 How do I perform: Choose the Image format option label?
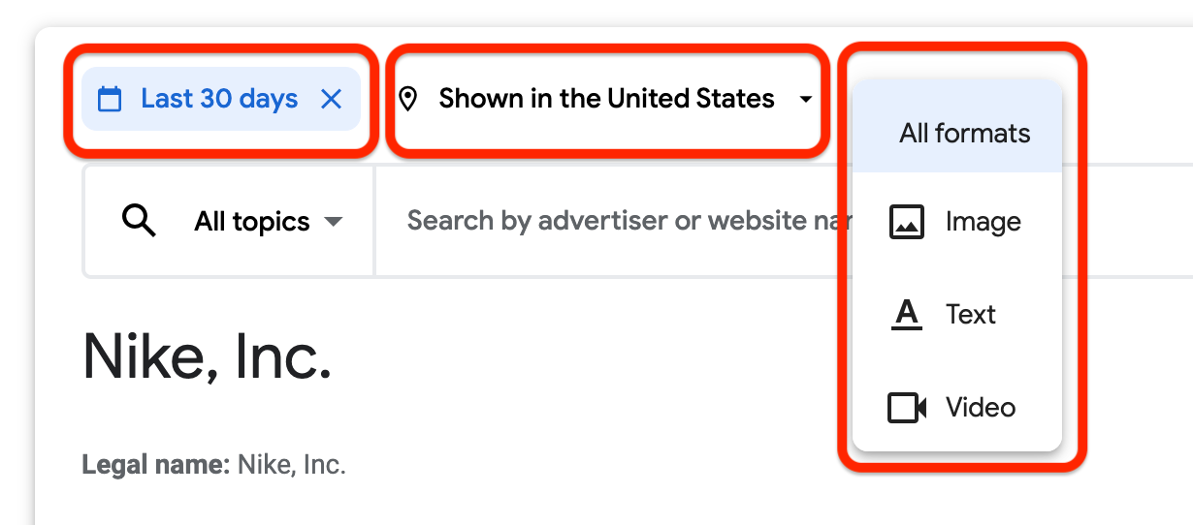coord(983,222)
